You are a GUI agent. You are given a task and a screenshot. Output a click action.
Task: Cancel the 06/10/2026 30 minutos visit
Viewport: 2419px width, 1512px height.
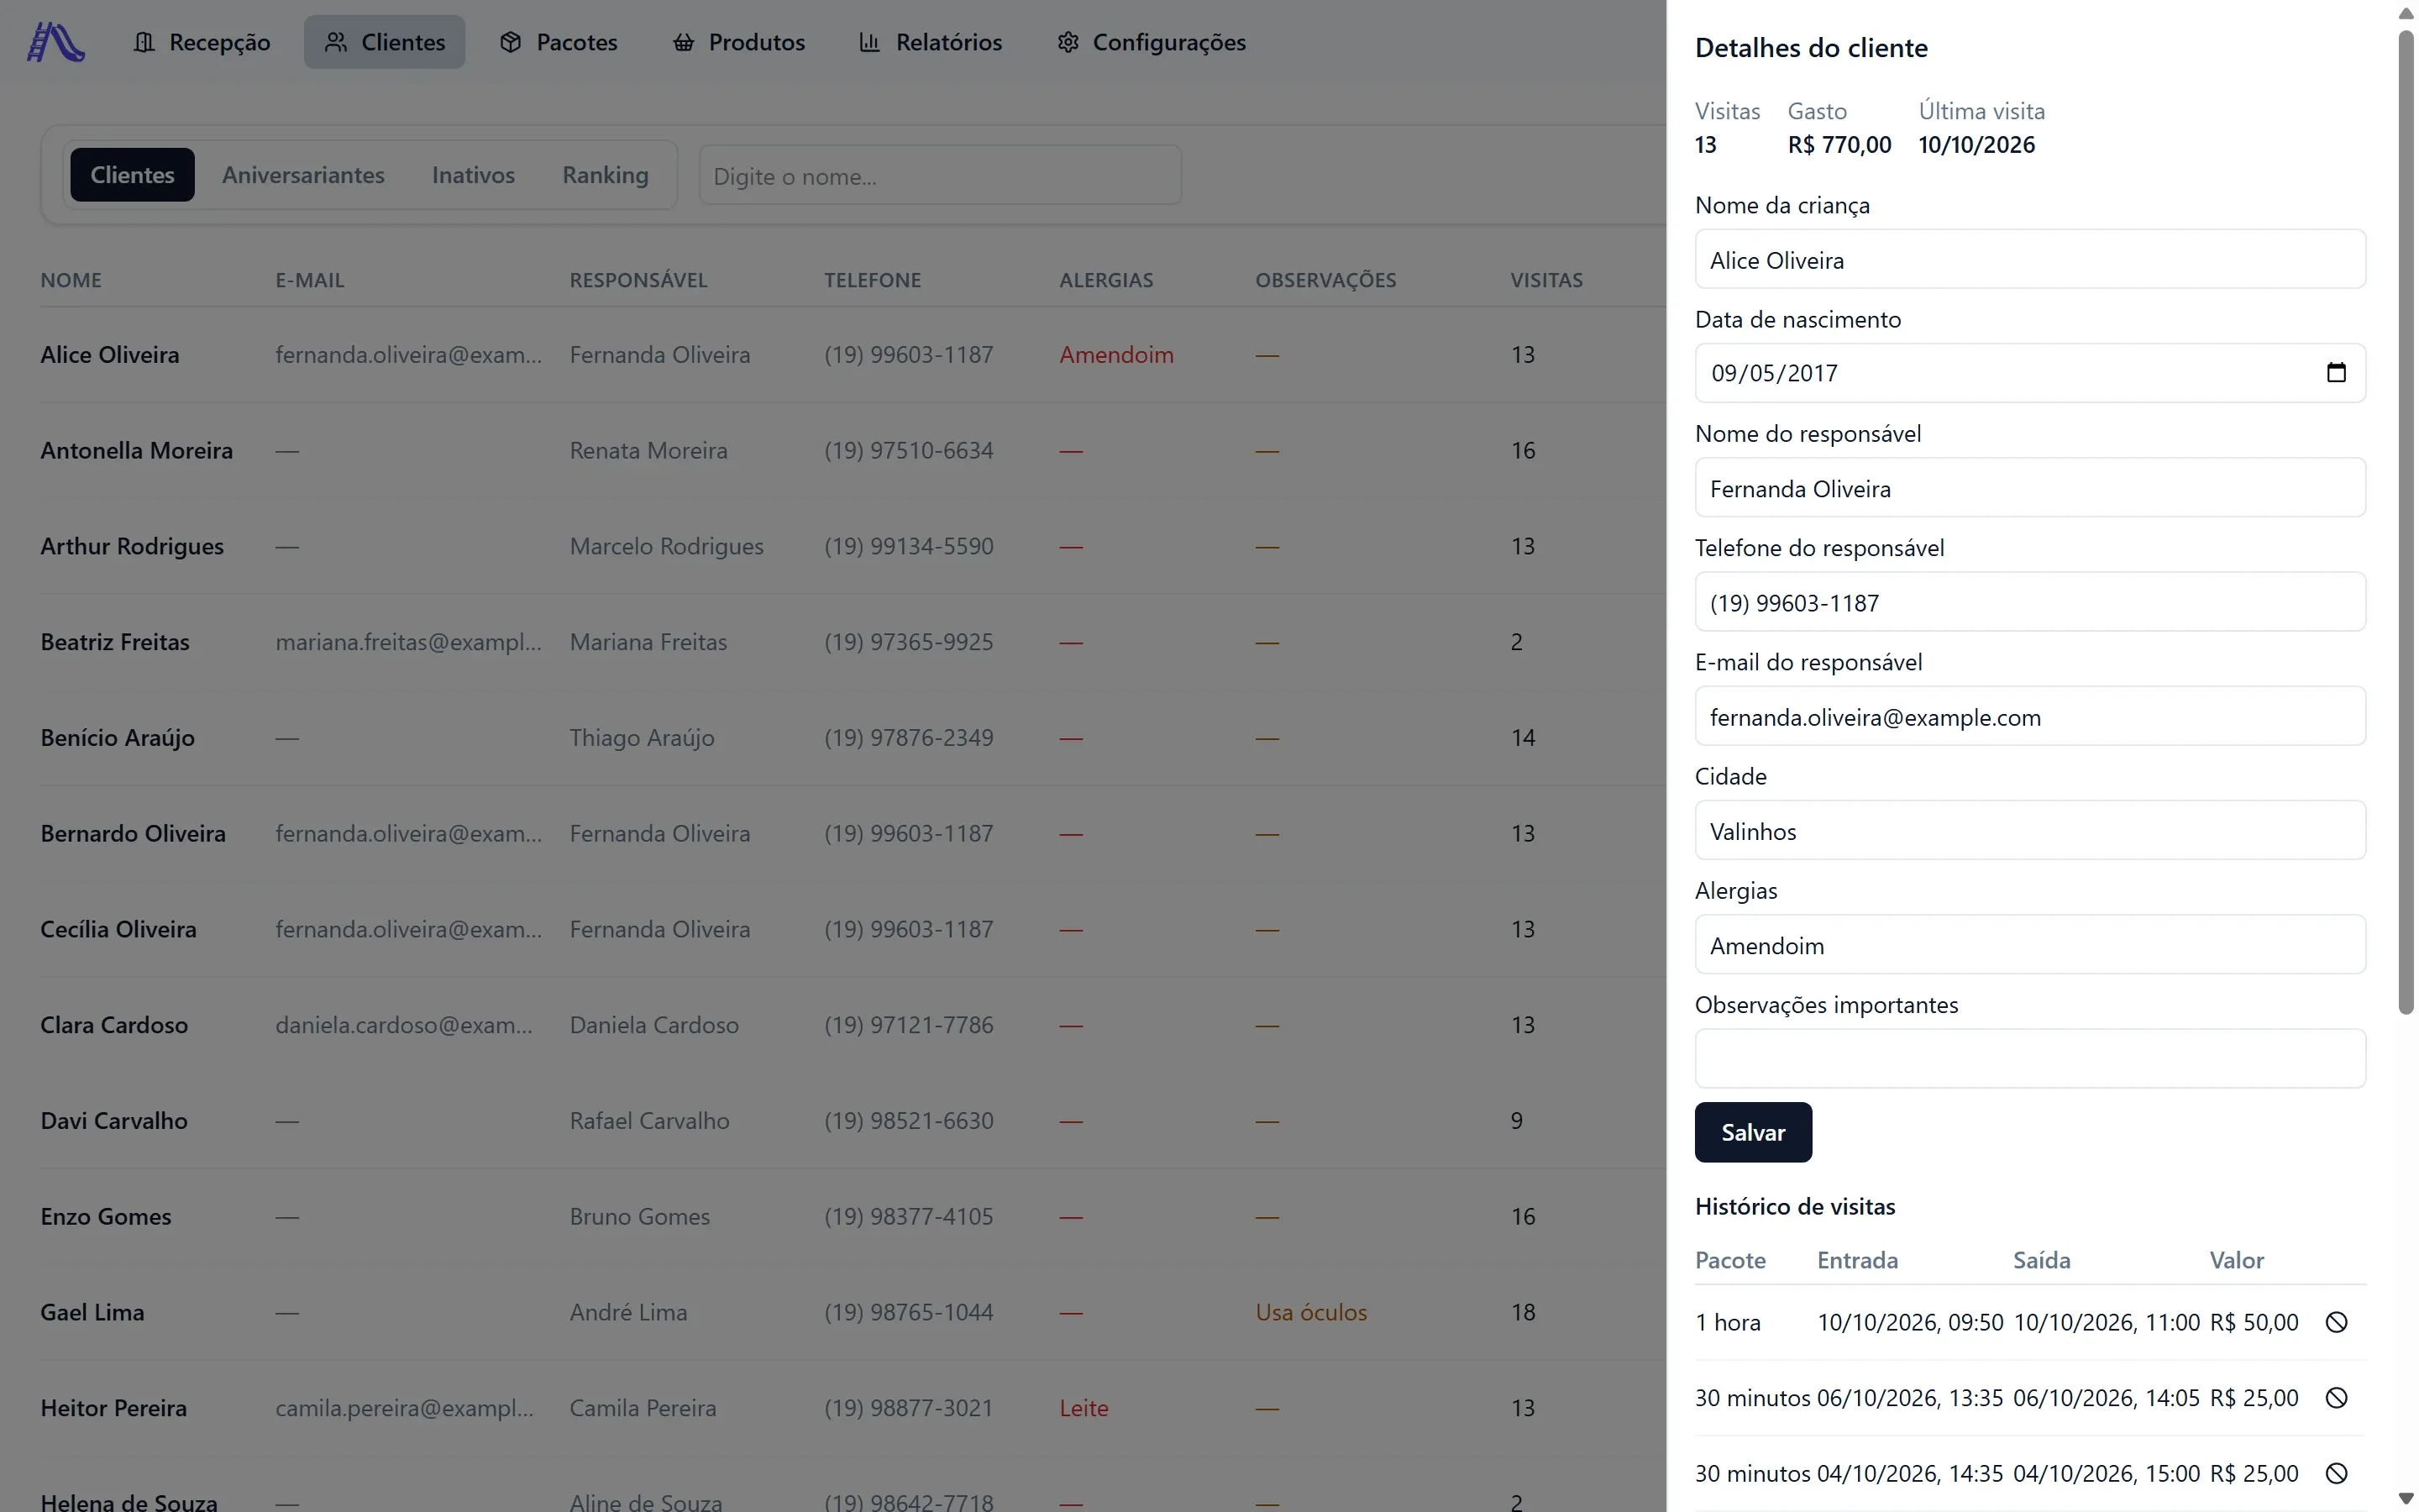point(2336,1398)
